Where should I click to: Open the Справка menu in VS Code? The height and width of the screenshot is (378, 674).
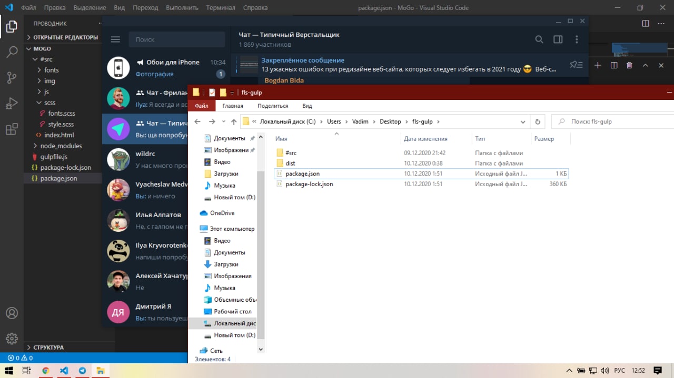click(255, 8)
